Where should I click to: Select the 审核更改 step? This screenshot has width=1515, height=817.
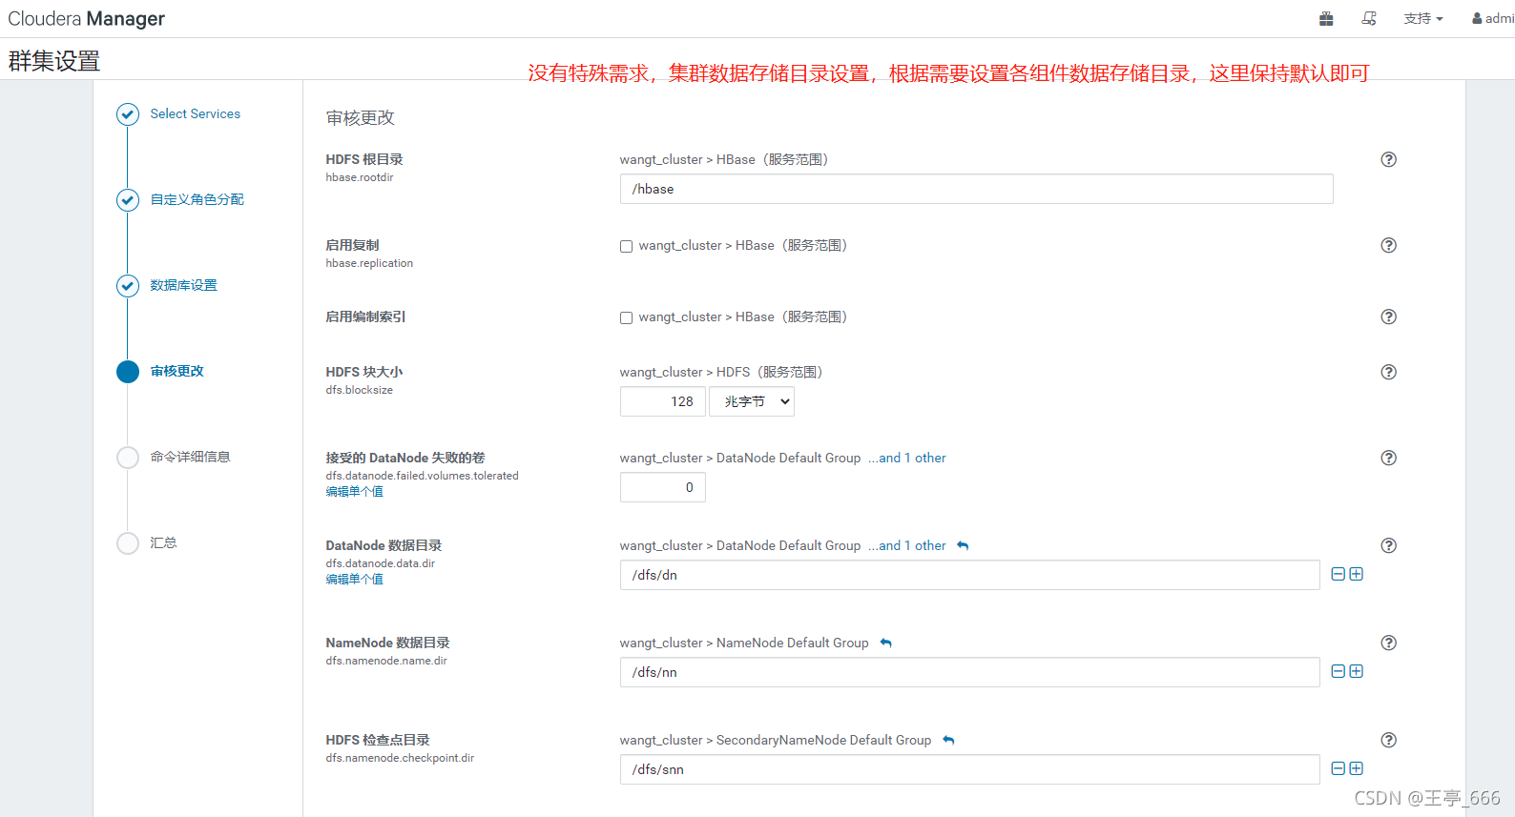(x=177, y=371)
